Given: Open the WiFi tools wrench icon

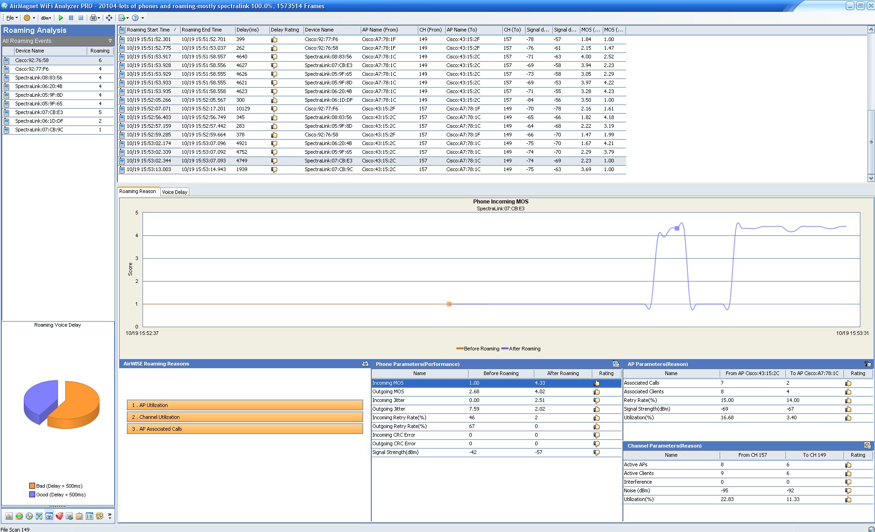Looking at the screenshot, I should pos(100,516).
